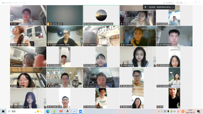Click the network signal strength icon

point(20,3)
